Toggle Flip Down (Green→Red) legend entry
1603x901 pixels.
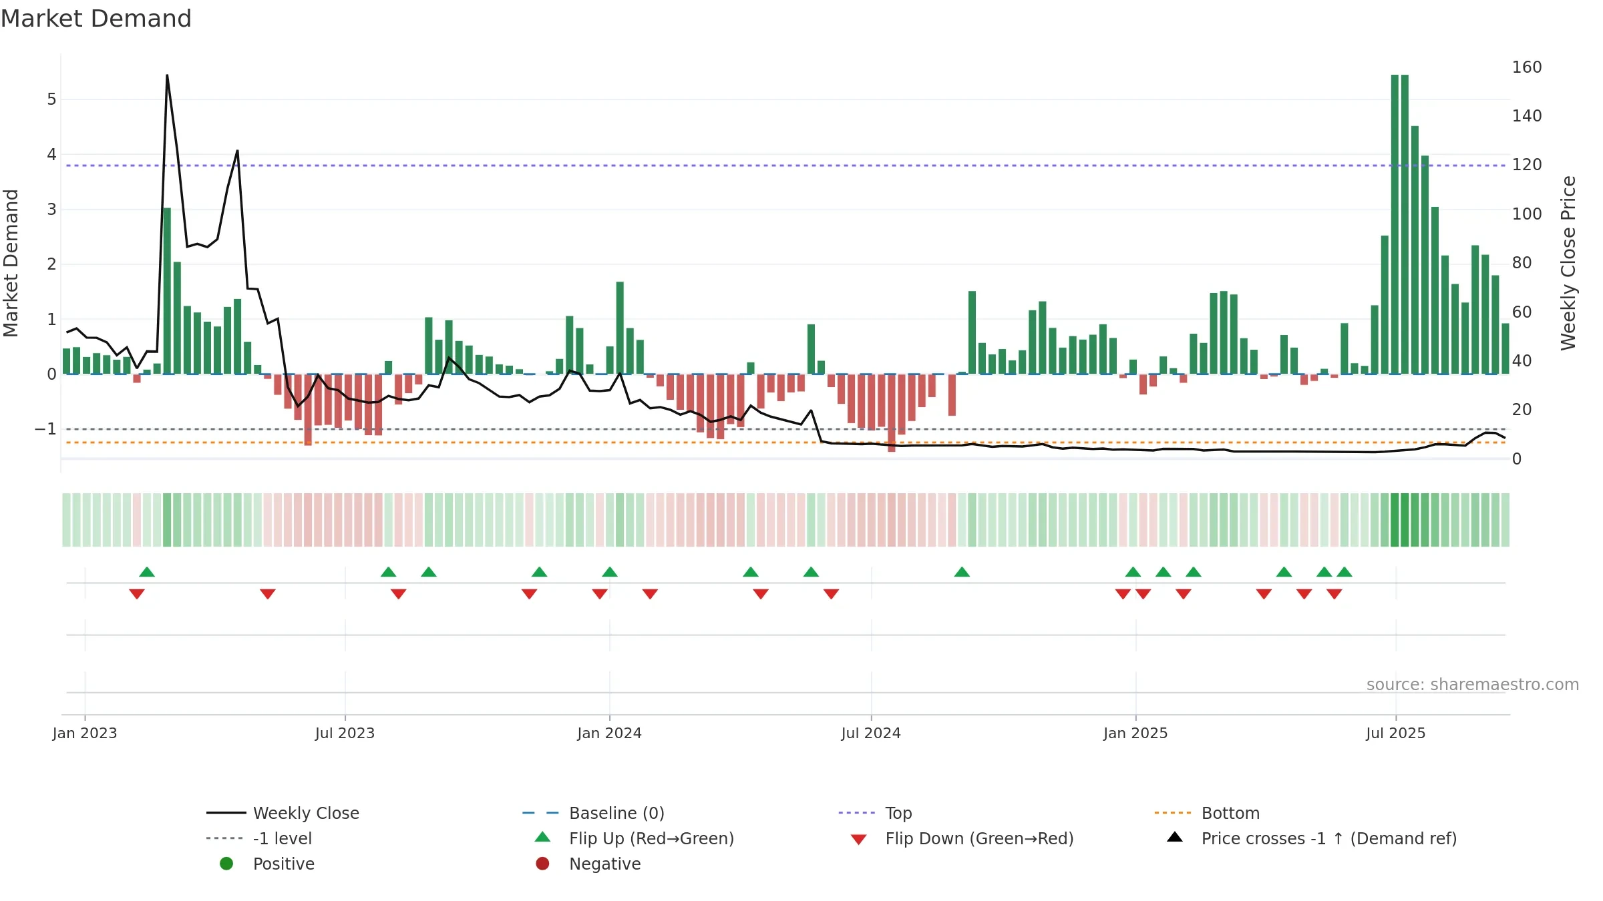[x=962, y=838]
